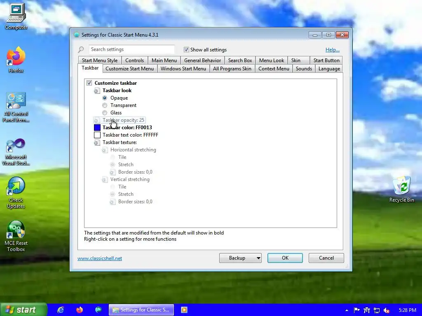Select the Taskbar look heading row
422x316 pixels.
tap(113, 91)
